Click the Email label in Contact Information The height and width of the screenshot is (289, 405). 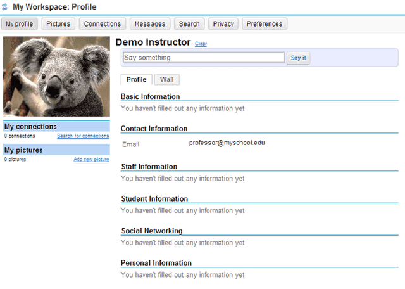pyautogui.click(x=131, y=144)
